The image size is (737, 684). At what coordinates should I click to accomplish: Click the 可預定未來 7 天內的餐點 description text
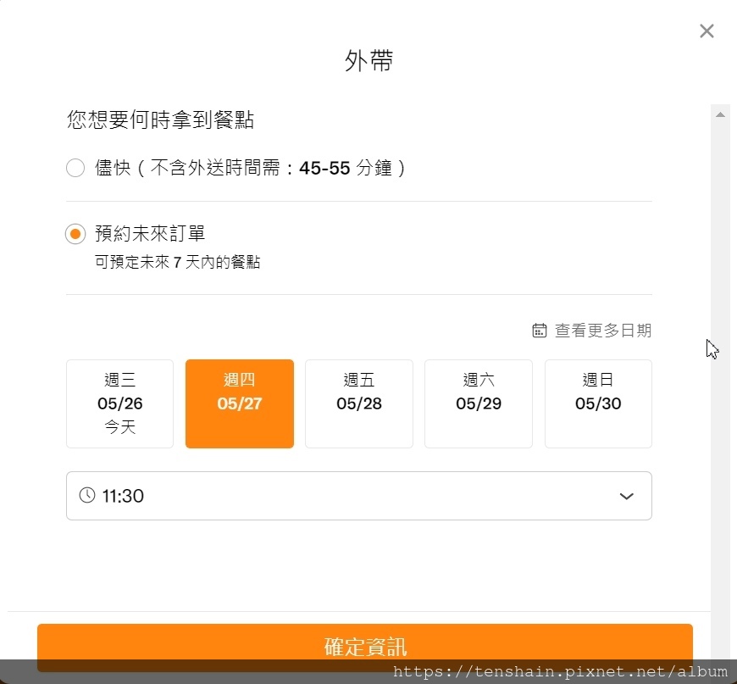coord(177,262)
